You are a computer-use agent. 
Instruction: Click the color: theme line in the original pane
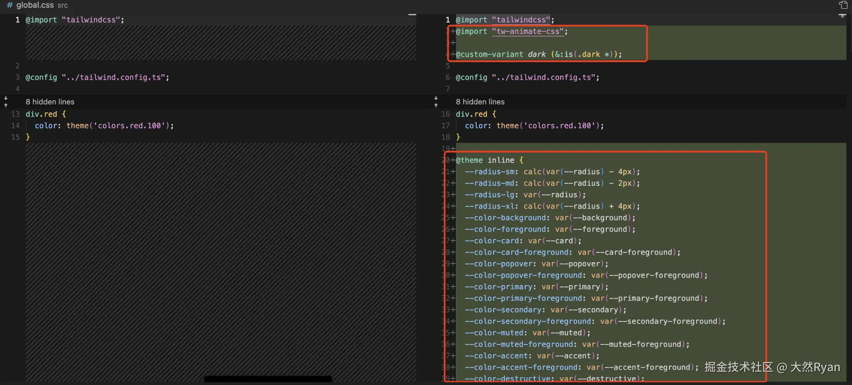point(104,126)
